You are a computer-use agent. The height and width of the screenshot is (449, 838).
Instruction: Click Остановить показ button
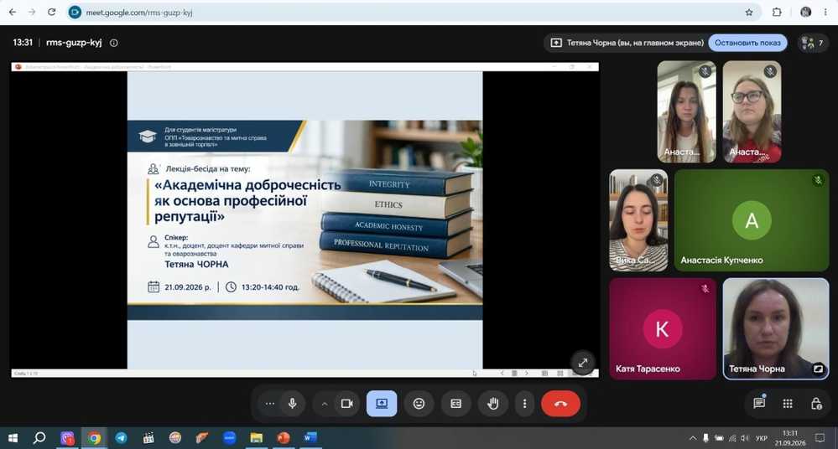coord(747,43)
